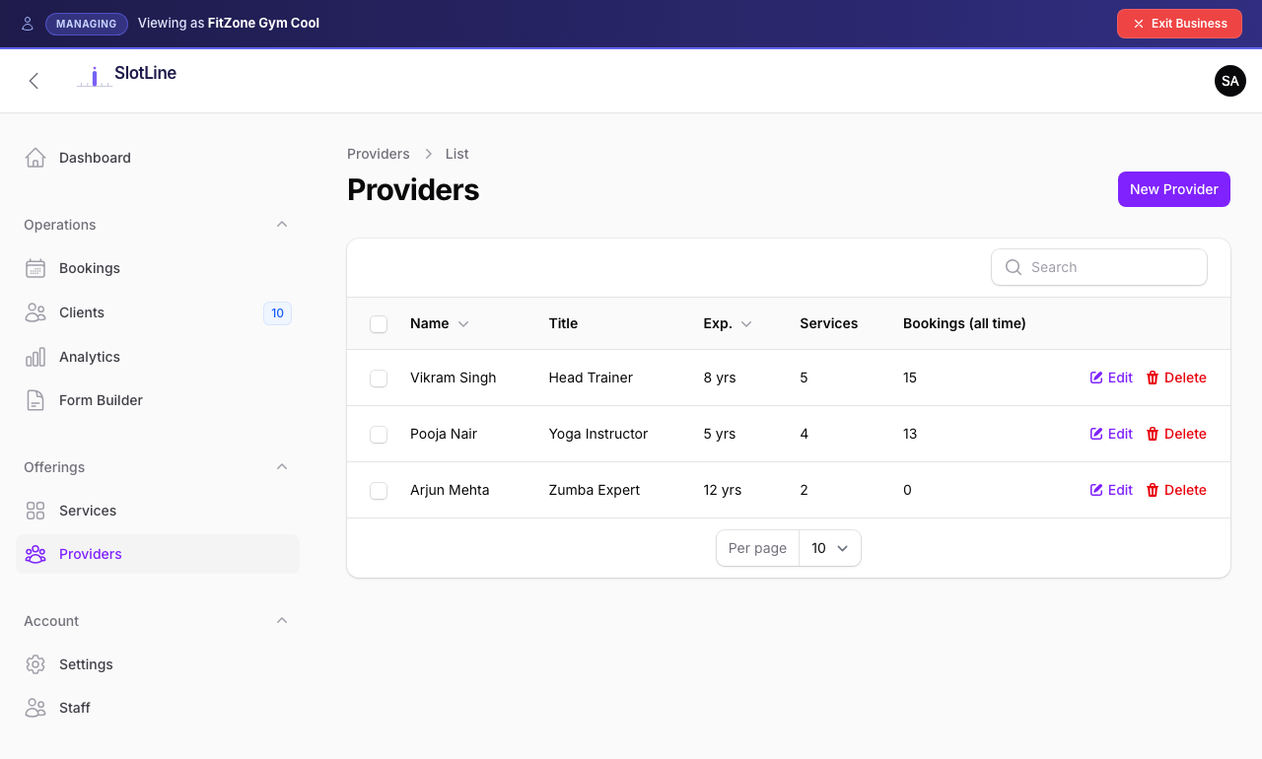Click the Clients badge showing 10

(x=277, y=313)
